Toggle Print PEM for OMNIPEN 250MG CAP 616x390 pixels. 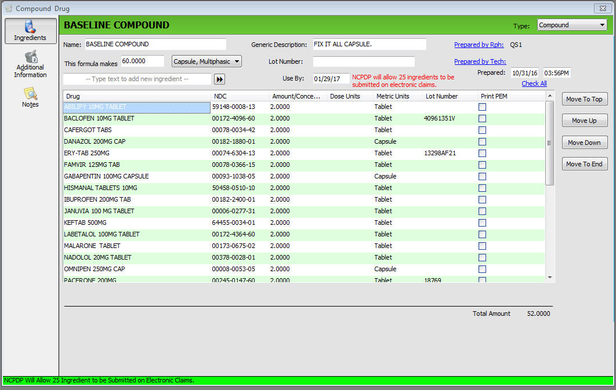pyautogui.click(x=483, y=269)
